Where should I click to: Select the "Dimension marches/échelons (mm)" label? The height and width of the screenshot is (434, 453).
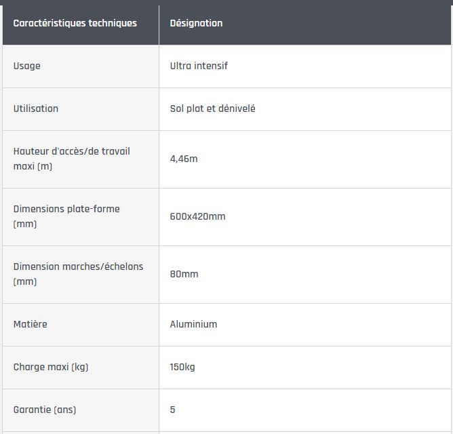78,274
